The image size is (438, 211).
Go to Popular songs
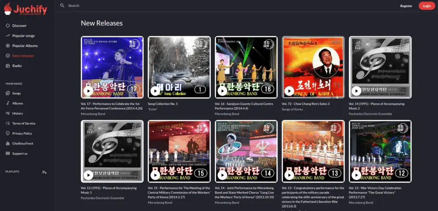[24, 36]
